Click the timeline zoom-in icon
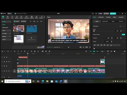This screenshot has width=127, height=95. point(125,51)
